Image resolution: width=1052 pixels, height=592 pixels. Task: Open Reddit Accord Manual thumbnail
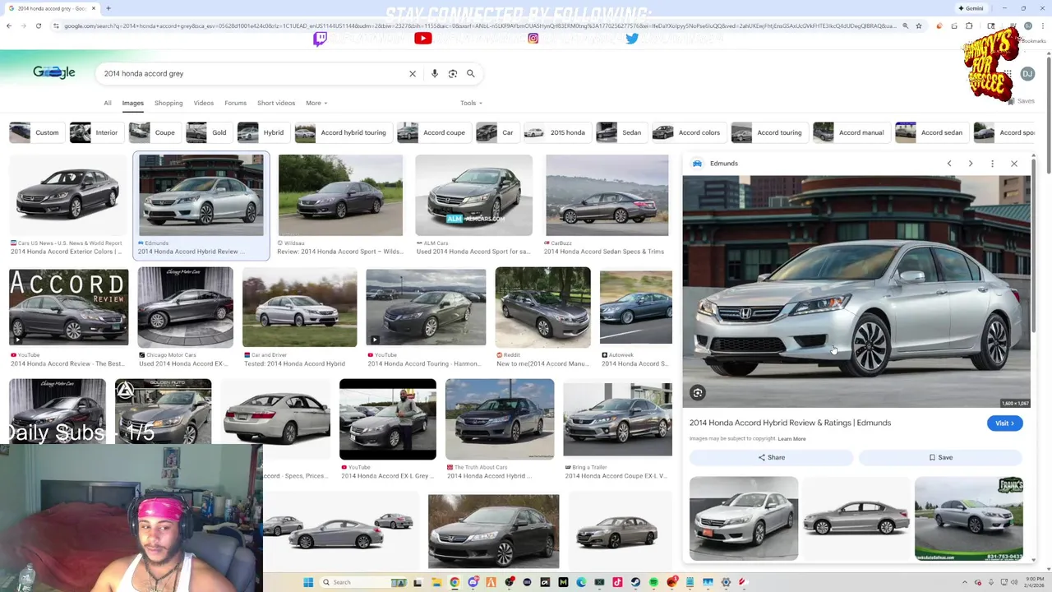(542, 307)
